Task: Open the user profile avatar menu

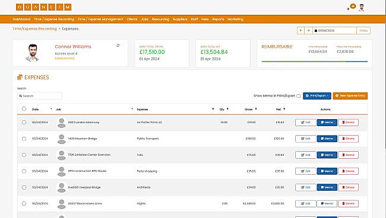Action: click(x=362, y=8)
